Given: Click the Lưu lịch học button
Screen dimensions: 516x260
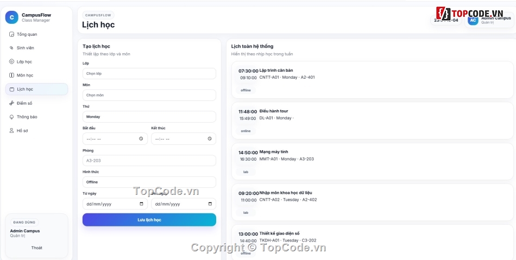Looking at the screenshot, I should click(149, 220).
